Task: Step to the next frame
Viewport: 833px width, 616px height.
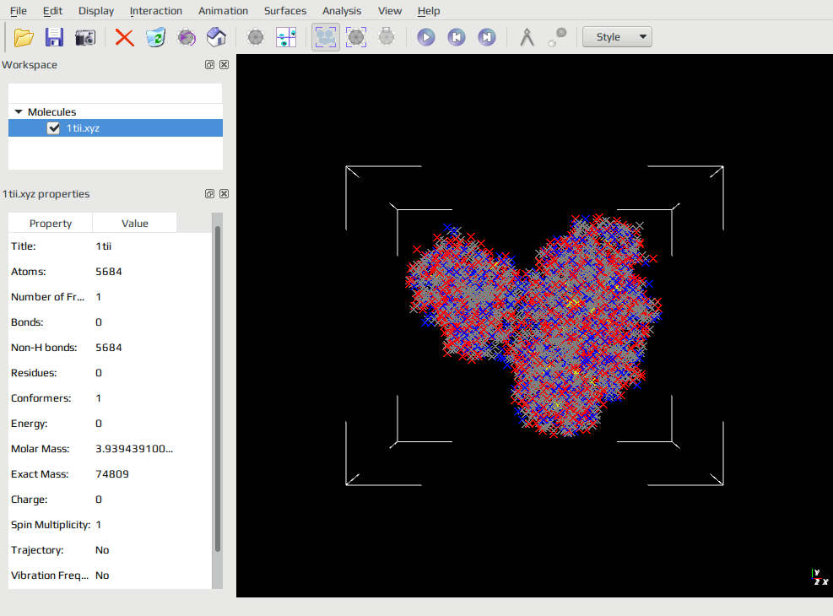Action: (x=487, y=37)
